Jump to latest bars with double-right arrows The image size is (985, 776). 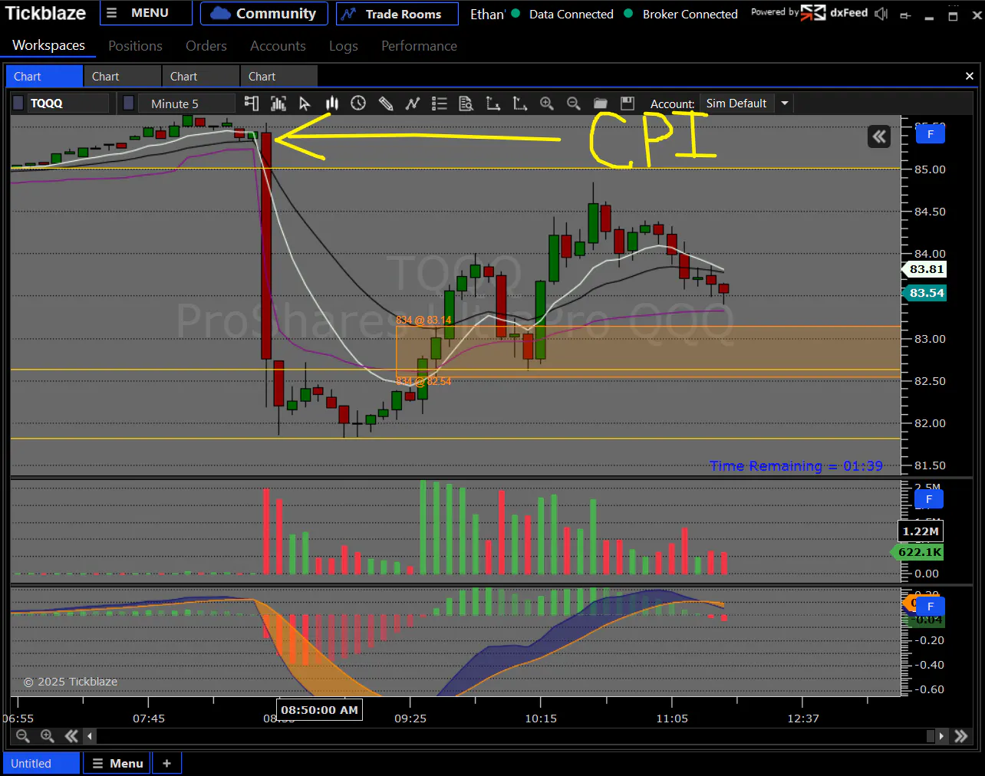(960, 736)
